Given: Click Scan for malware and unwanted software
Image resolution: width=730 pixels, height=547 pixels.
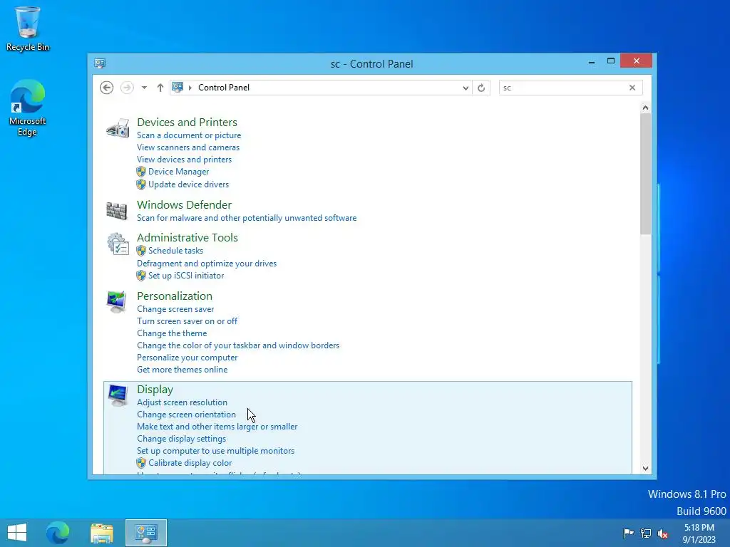Looking at the screenshot, I should coord(247,218).
